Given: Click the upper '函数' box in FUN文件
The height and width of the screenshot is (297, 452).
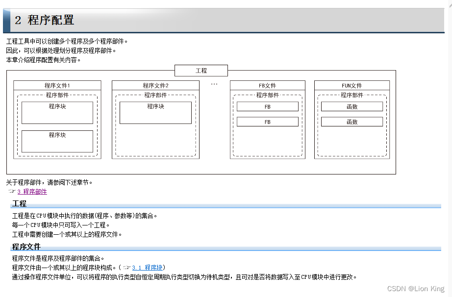Looking at the screenshot, I should (x=352, y=106).
